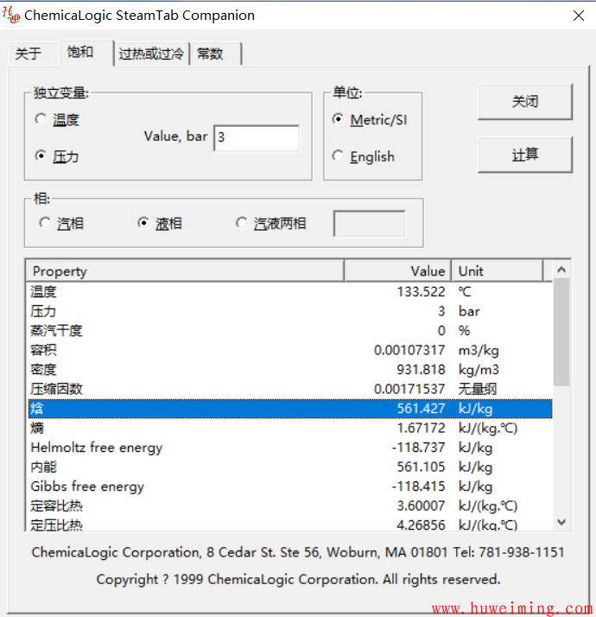Image resolution: width=596 pixels, height=617 pixels.
Task: Select the highlighted 焓 row
Action: pyautogui.click(x=290, y=409)
